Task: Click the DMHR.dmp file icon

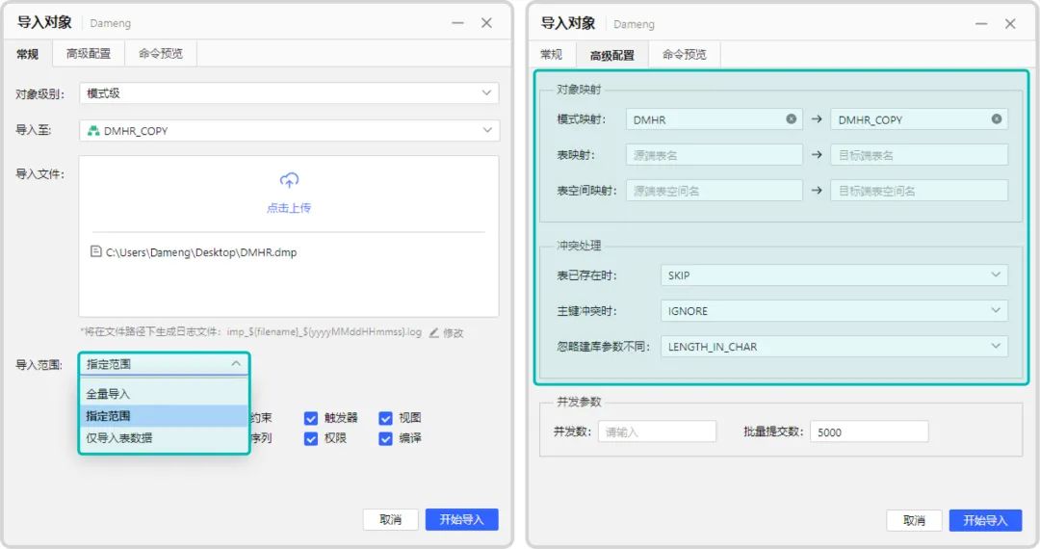Action: point(95,252)
